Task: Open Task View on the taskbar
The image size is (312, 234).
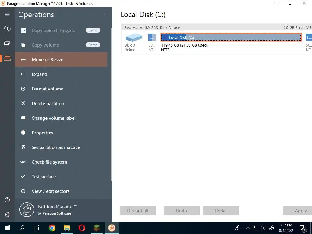Action: tap(37, 228)
